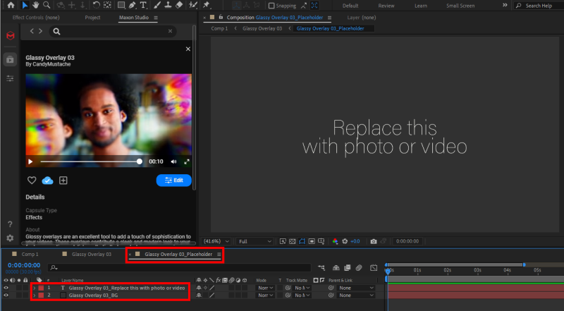
Task: Select the Clone Stamp tool
Action: tap(168, 5)
